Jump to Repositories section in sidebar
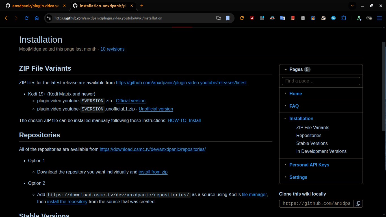The height and width of the screenshot is (217, 386). [x=309, y=135]
